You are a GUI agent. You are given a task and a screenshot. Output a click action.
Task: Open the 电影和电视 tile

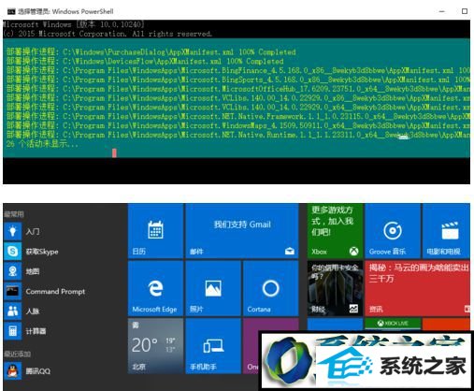point(446,231)
